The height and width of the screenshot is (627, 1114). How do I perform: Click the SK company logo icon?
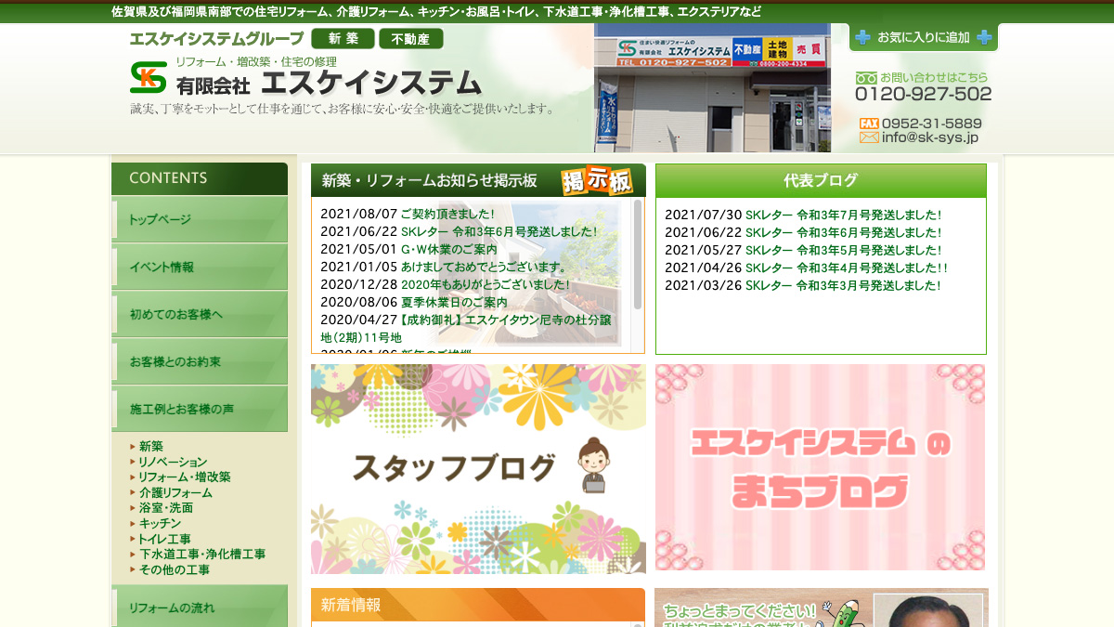coord(149,77)
